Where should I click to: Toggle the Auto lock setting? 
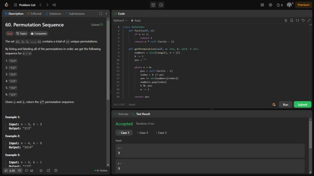136,20
